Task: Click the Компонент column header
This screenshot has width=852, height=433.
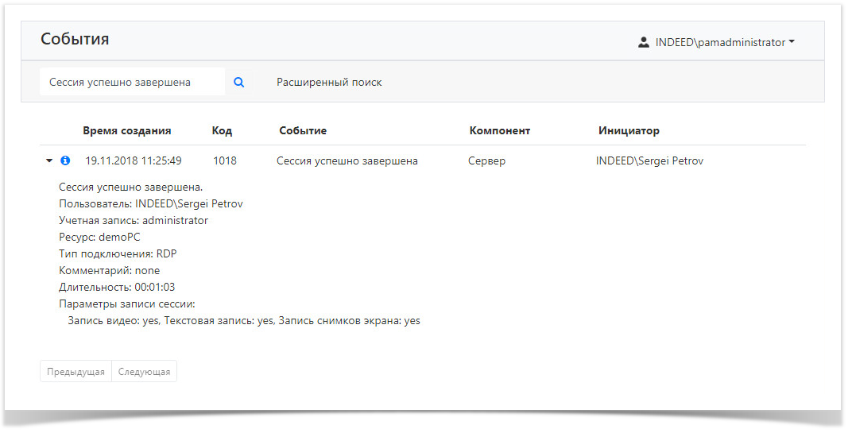Action: [x=499, y=130]
